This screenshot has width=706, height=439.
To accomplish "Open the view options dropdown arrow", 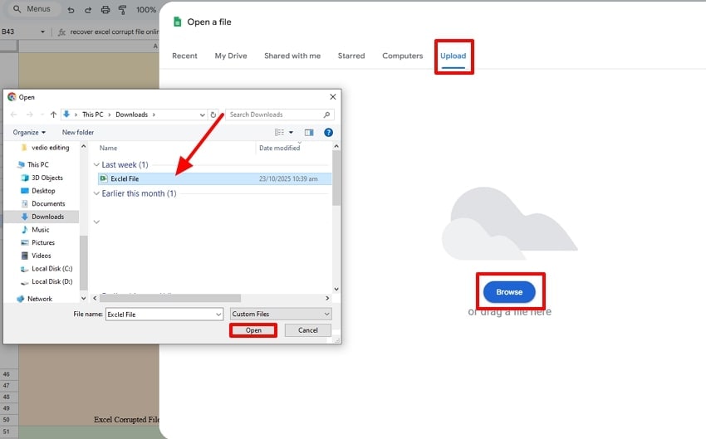I will click(291, 132).
